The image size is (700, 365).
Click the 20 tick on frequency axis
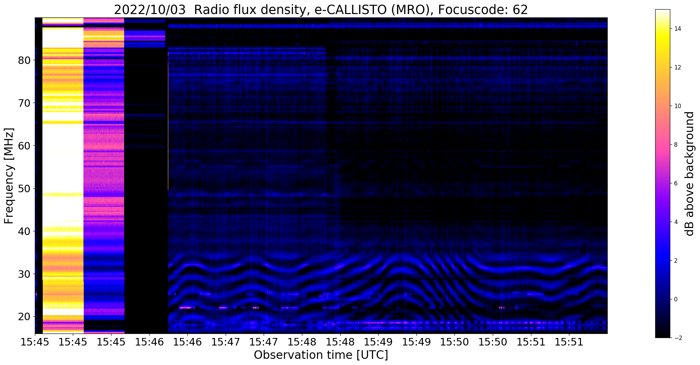25,317
